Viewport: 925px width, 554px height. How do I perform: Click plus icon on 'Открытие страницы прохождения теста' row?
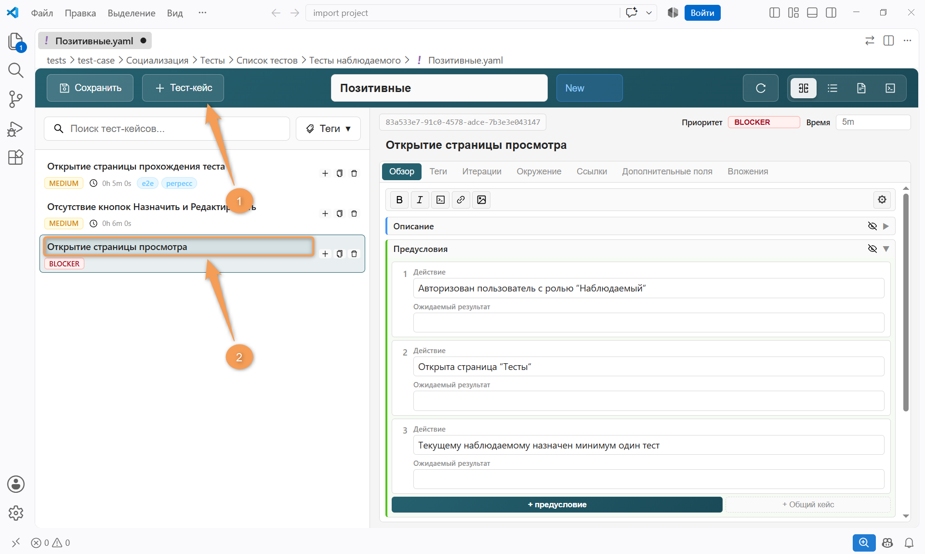click(325, 173)
